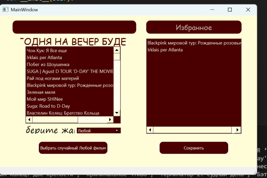The height and width of the screenshot is (178, 267).
Task: Click the empty dark red bar above the film list
Action: 74,27
